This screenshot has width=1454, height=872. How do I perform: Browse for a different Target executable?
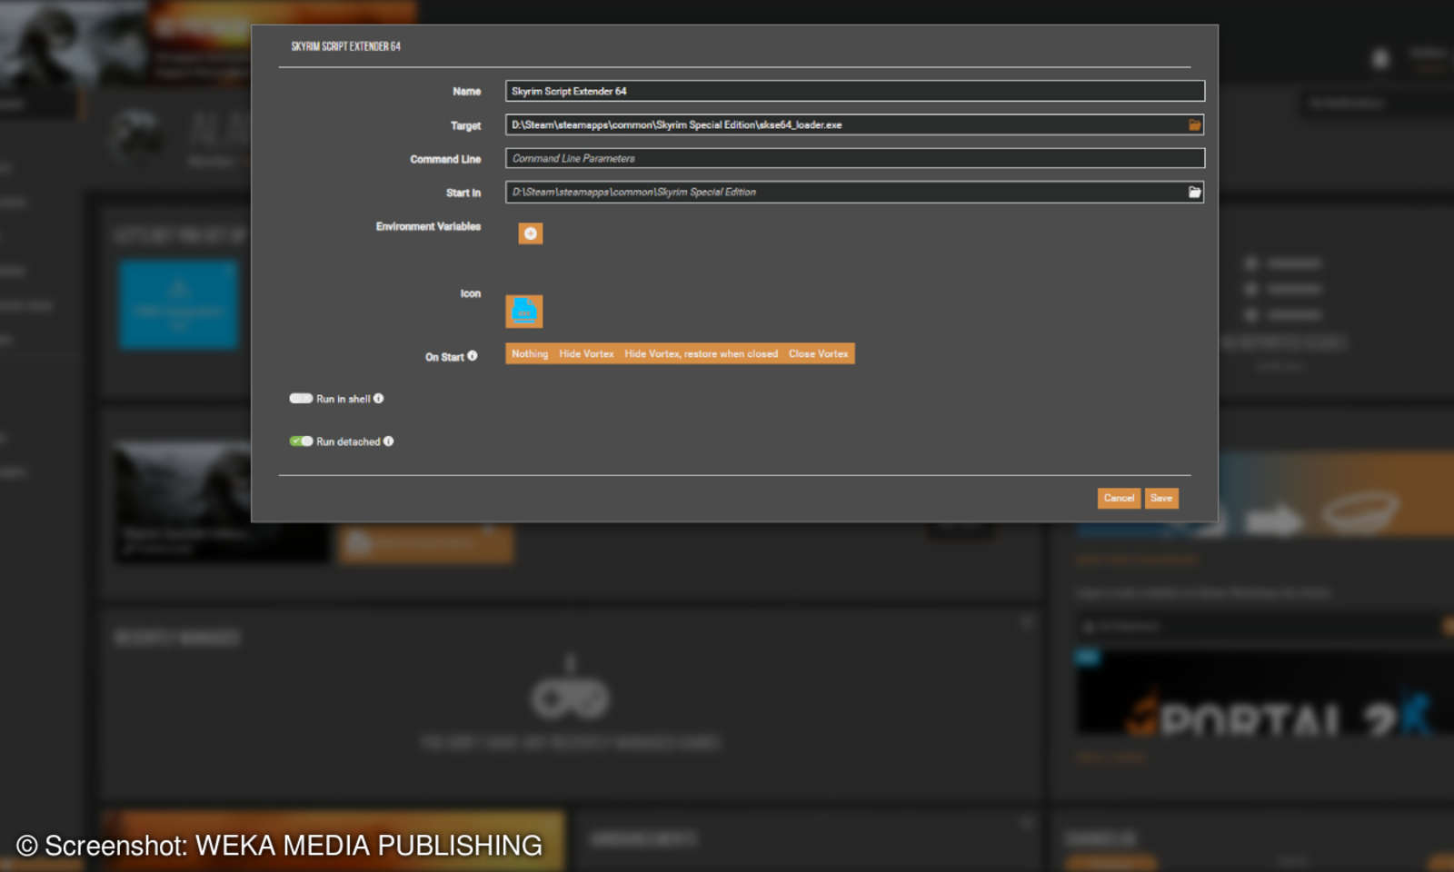[1194, 124]
